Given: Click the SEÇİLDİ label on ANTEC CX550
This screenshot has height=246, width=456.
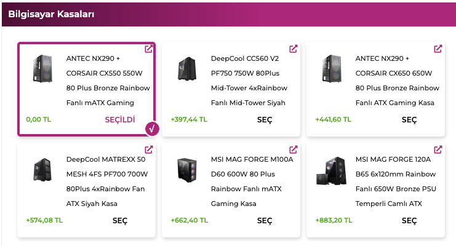Looking at the screenshot, I should click(x=120, y=120).
